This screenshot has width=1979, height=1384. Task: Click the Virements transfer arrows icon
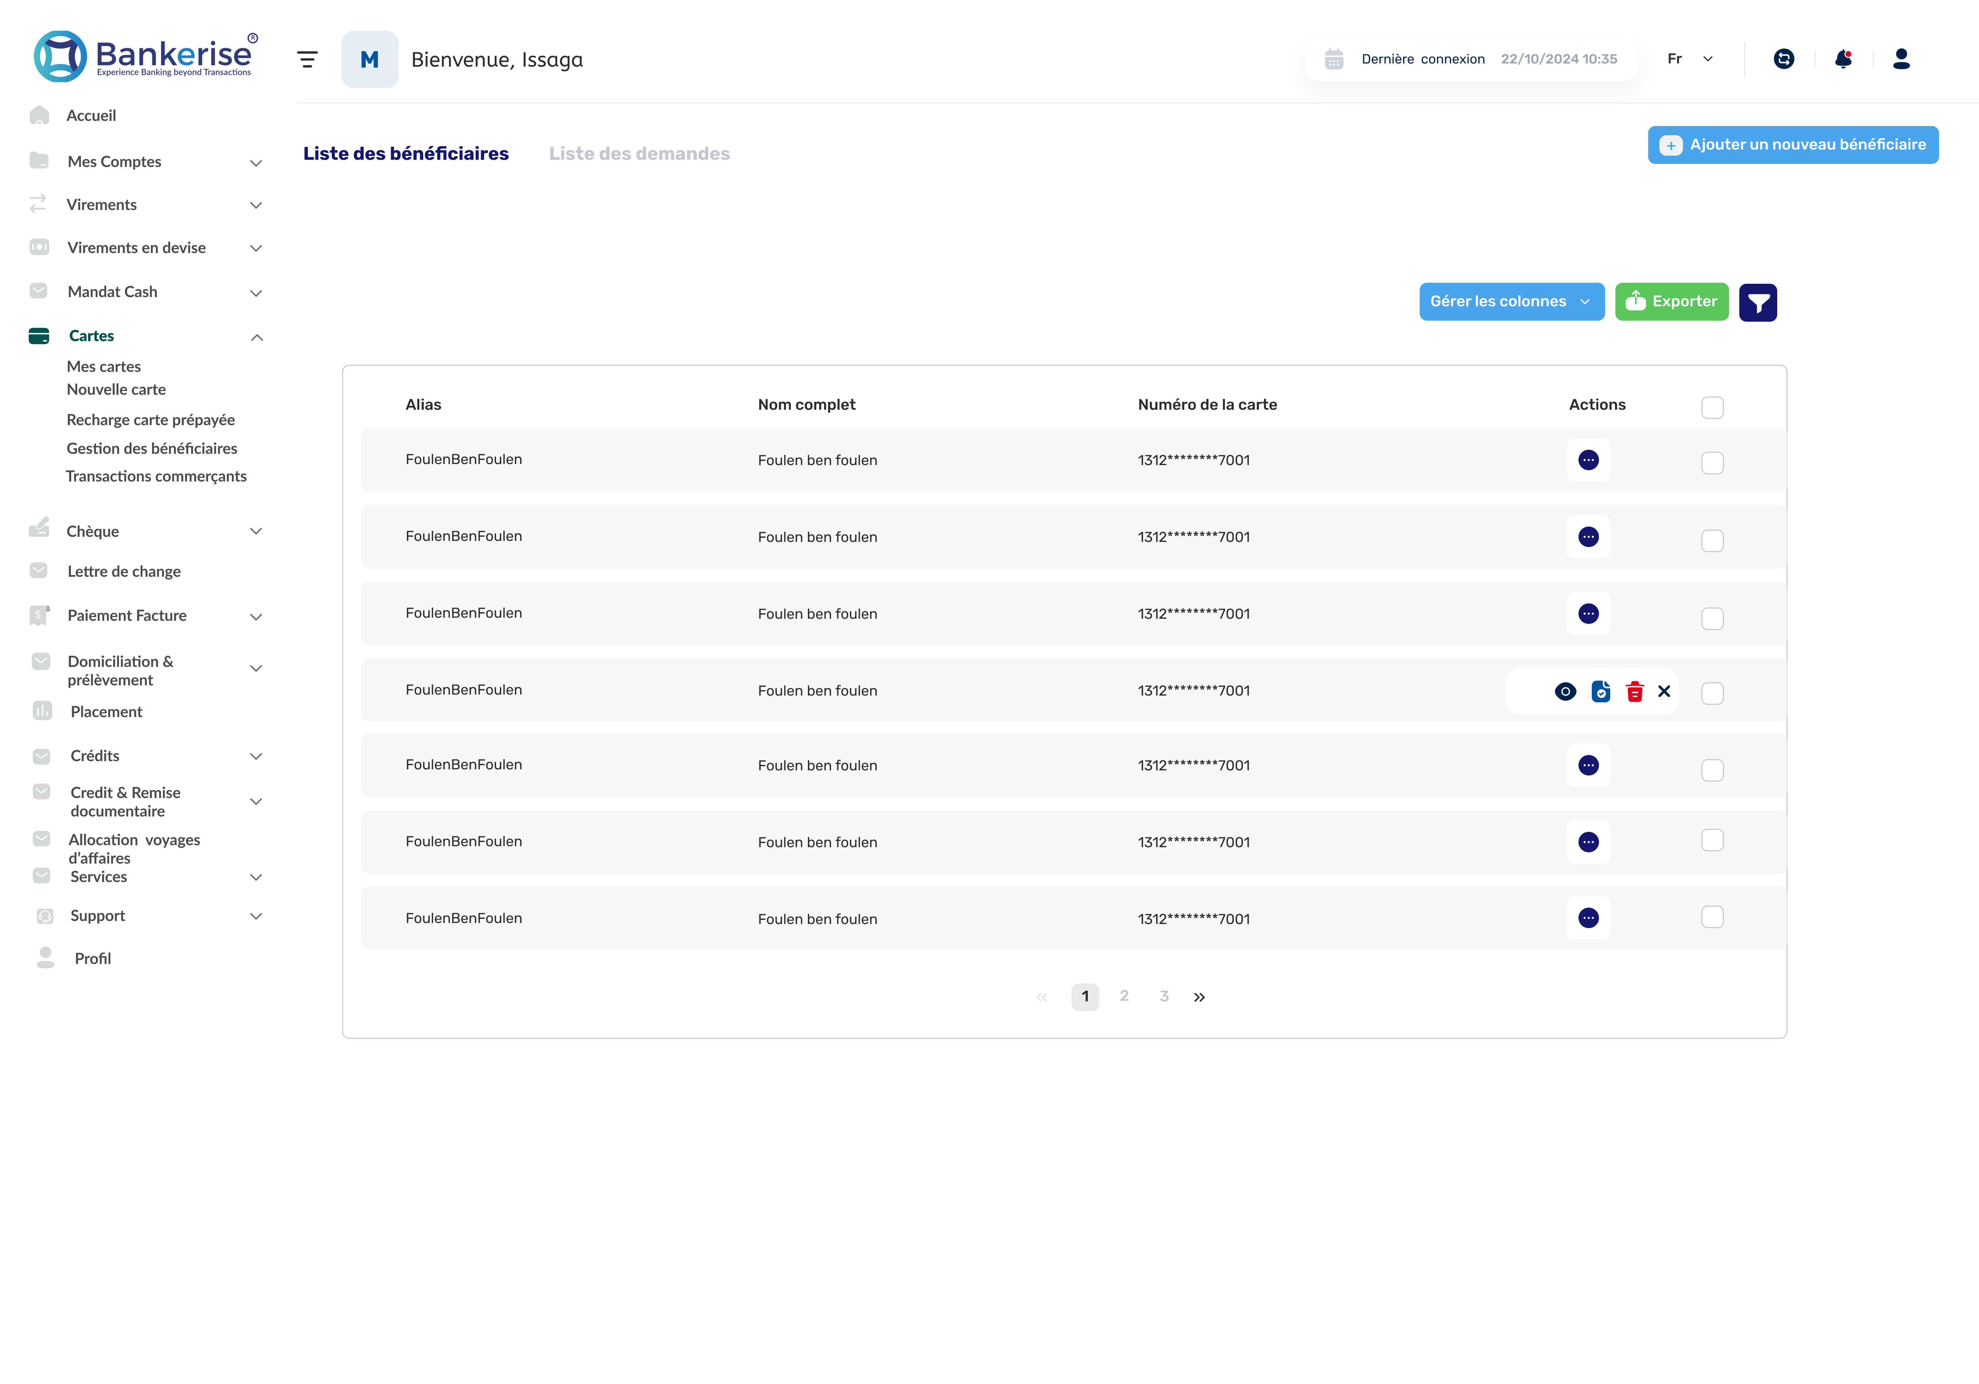tap(38, 204)
